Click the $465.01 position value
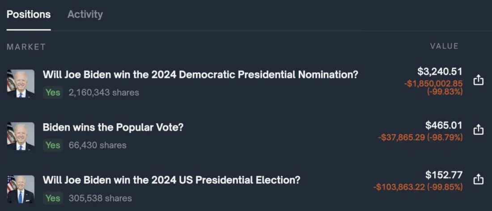492x211 pixels. point(444,125)
